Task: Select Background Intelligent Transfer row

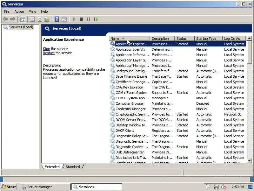Action: coord(178,71)
